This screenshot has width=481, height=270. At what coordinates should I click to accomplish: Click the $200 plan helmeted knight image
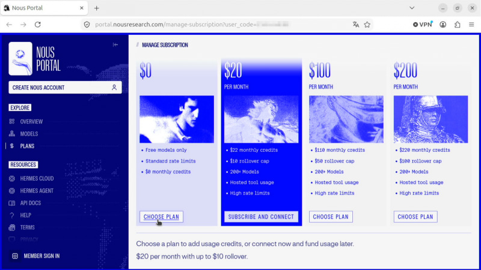430,119
